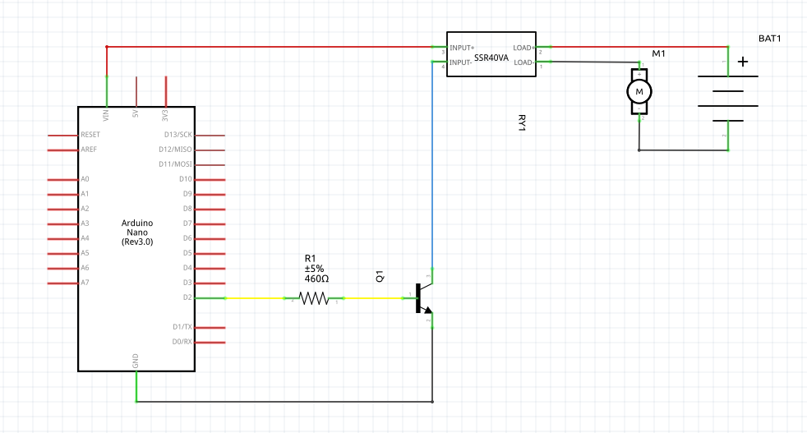Image resolution: width=807 pixels, height=433 pixels.
Task: Select the transistor Q1 symbol
Action: [x=422, y=299]
